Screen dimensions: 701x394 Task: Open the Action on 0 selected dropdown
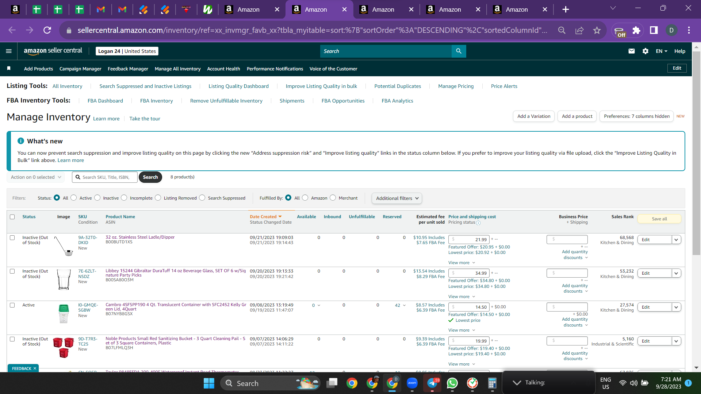[x=36, y=177]
